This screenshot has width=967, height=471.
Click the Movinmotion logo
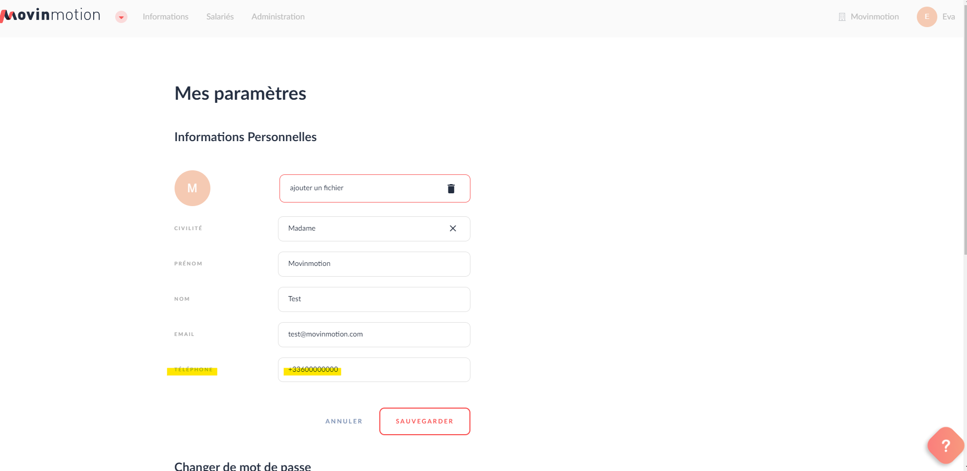coord(51,15)
